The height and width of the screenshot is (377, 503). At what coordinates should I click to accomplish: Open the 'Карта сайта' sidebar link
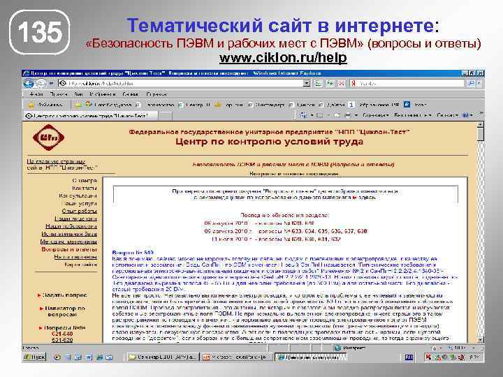tap(80, 265)
